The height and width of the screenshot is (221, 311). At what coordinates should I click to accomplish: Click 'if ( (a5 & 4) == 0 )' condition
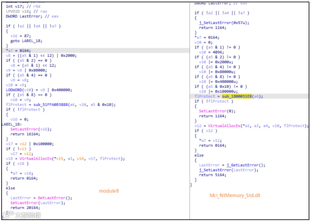[29, 75]
